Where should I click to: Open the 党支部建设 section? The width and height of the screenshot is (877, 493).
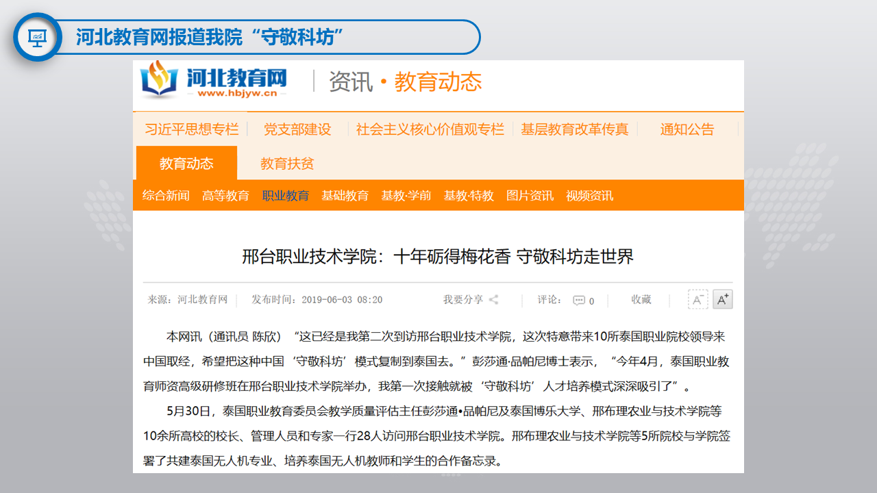(297, 129)
